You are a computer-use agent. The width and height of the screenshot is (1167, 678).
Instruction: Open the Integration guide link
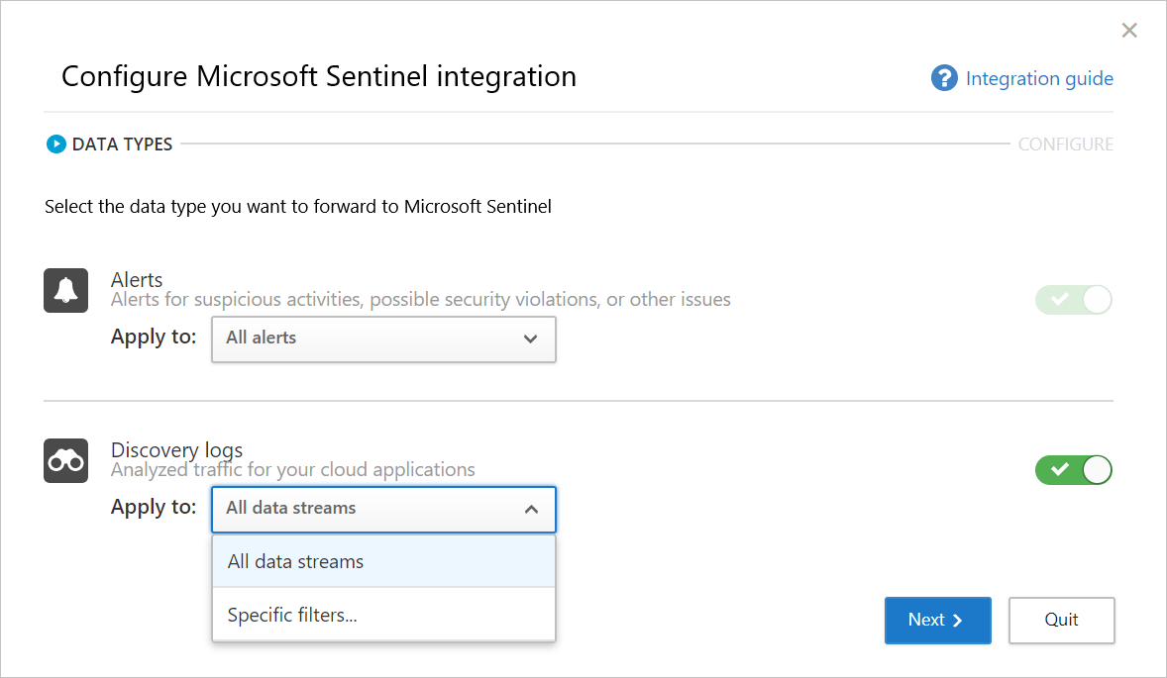[x=1039, y=77]
